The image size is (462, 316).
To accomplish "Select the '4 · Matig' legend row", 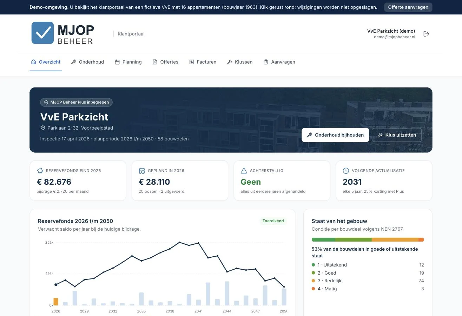I will click(368, 289).
